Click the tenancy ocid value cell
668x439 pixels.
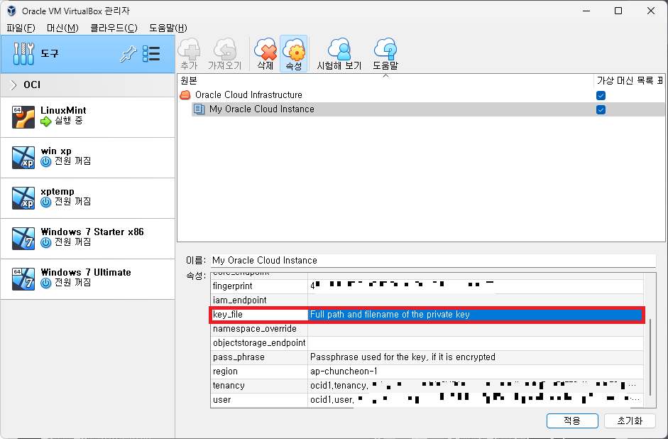(x=476, y=386)
